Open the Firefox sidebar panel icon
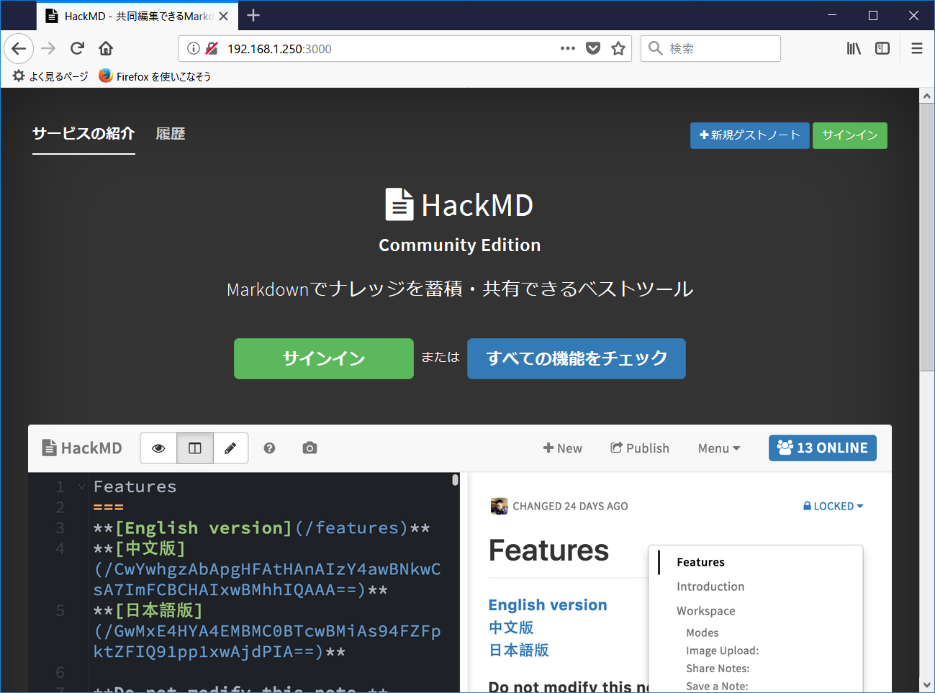Screen dimensions: 935x693 (x=882, y=48)
